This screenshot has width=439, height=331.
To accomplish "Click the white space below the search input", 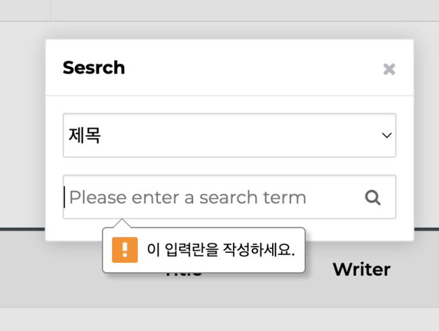I will coord(359,229).
